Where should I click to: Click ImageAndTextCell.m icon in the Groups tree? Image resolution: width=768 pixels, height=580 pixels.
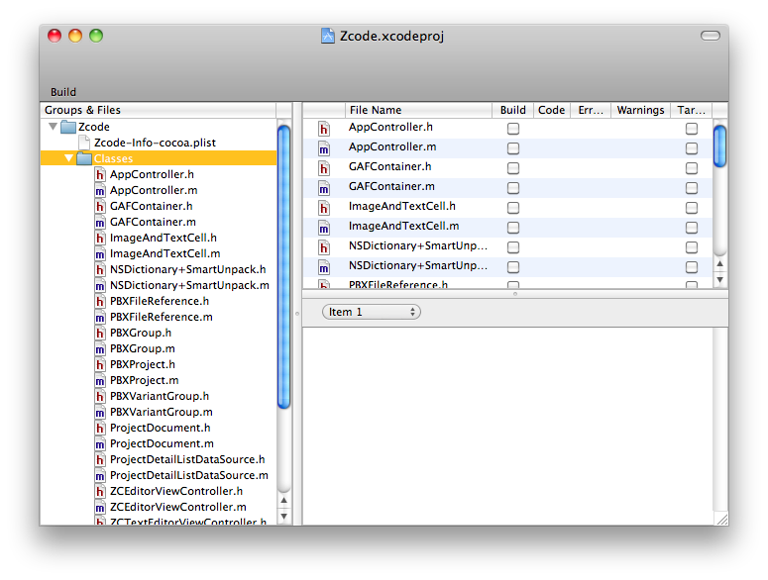[100, 253]
